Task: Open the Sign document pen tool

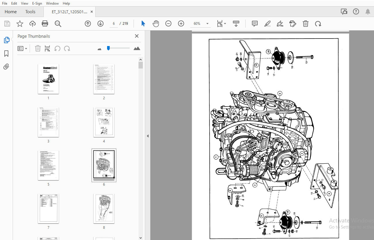Action: [x=280, y=24]
